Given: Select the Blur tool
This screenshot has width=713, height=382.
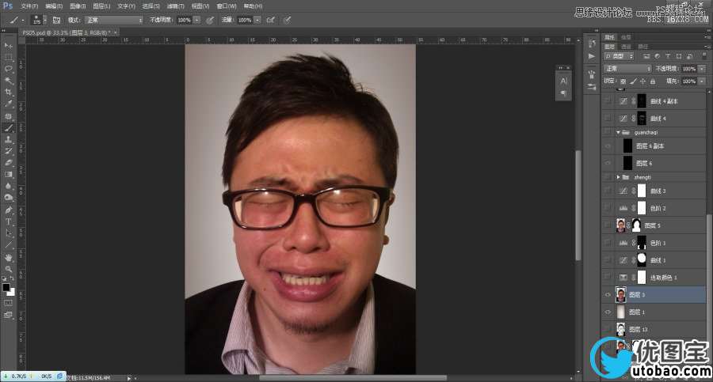Looking at the screenshot, I should (8, 186).
